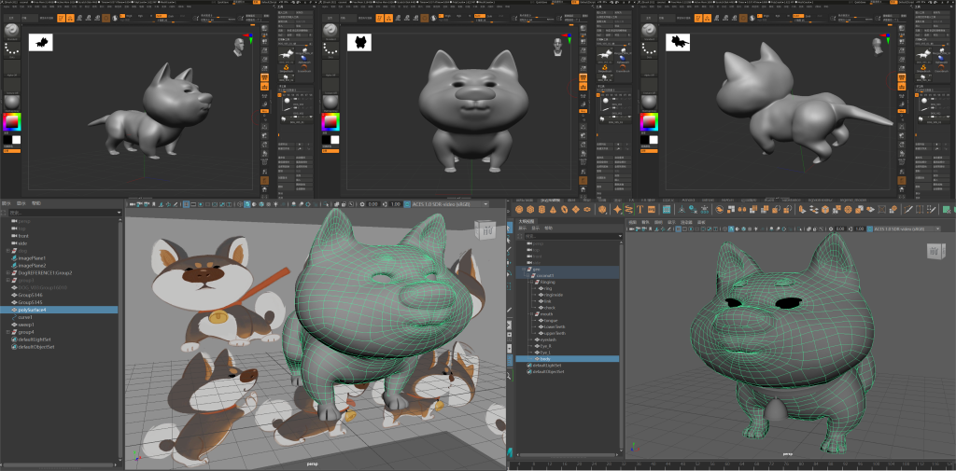The image size is (956, 471).
Task: Toggle Floor grid button in left ZBrush right shelf
Action: pyautogui.click(x=264, y=87)
